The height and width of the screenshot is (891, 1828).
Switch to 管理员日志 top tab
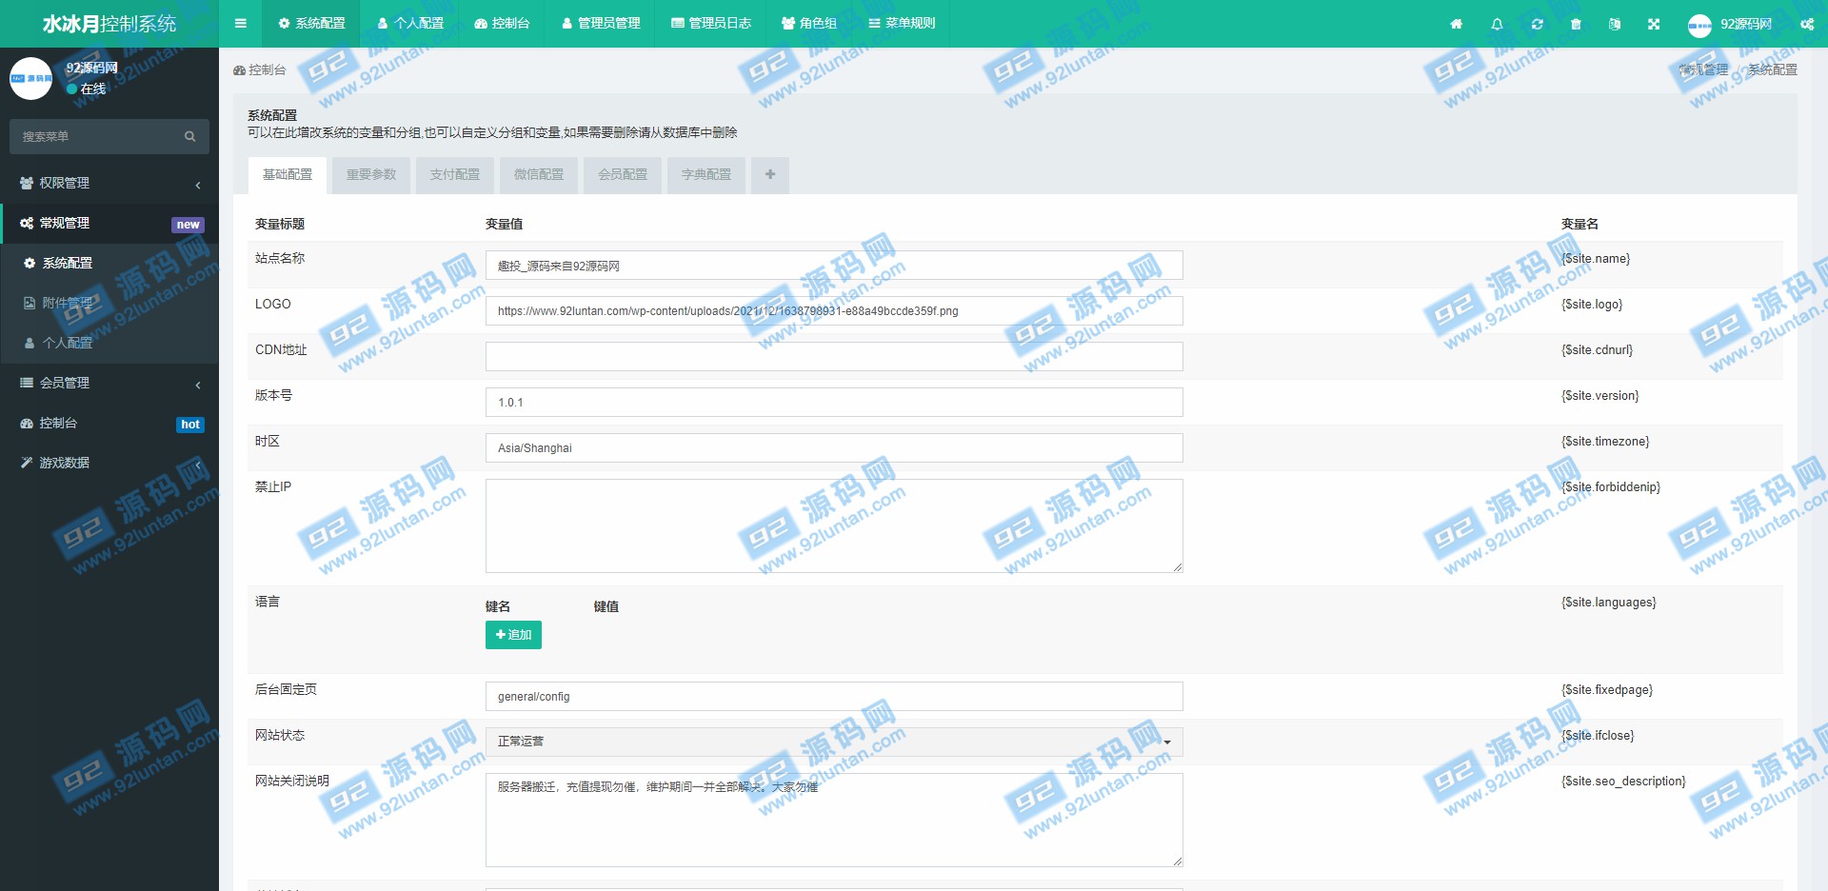point(711,24)
